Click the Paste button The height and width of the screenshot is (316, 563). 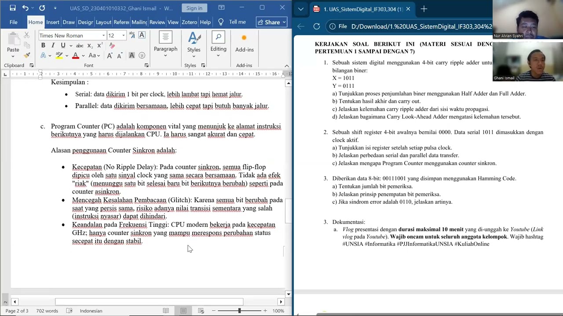click(x=13, y=44)
